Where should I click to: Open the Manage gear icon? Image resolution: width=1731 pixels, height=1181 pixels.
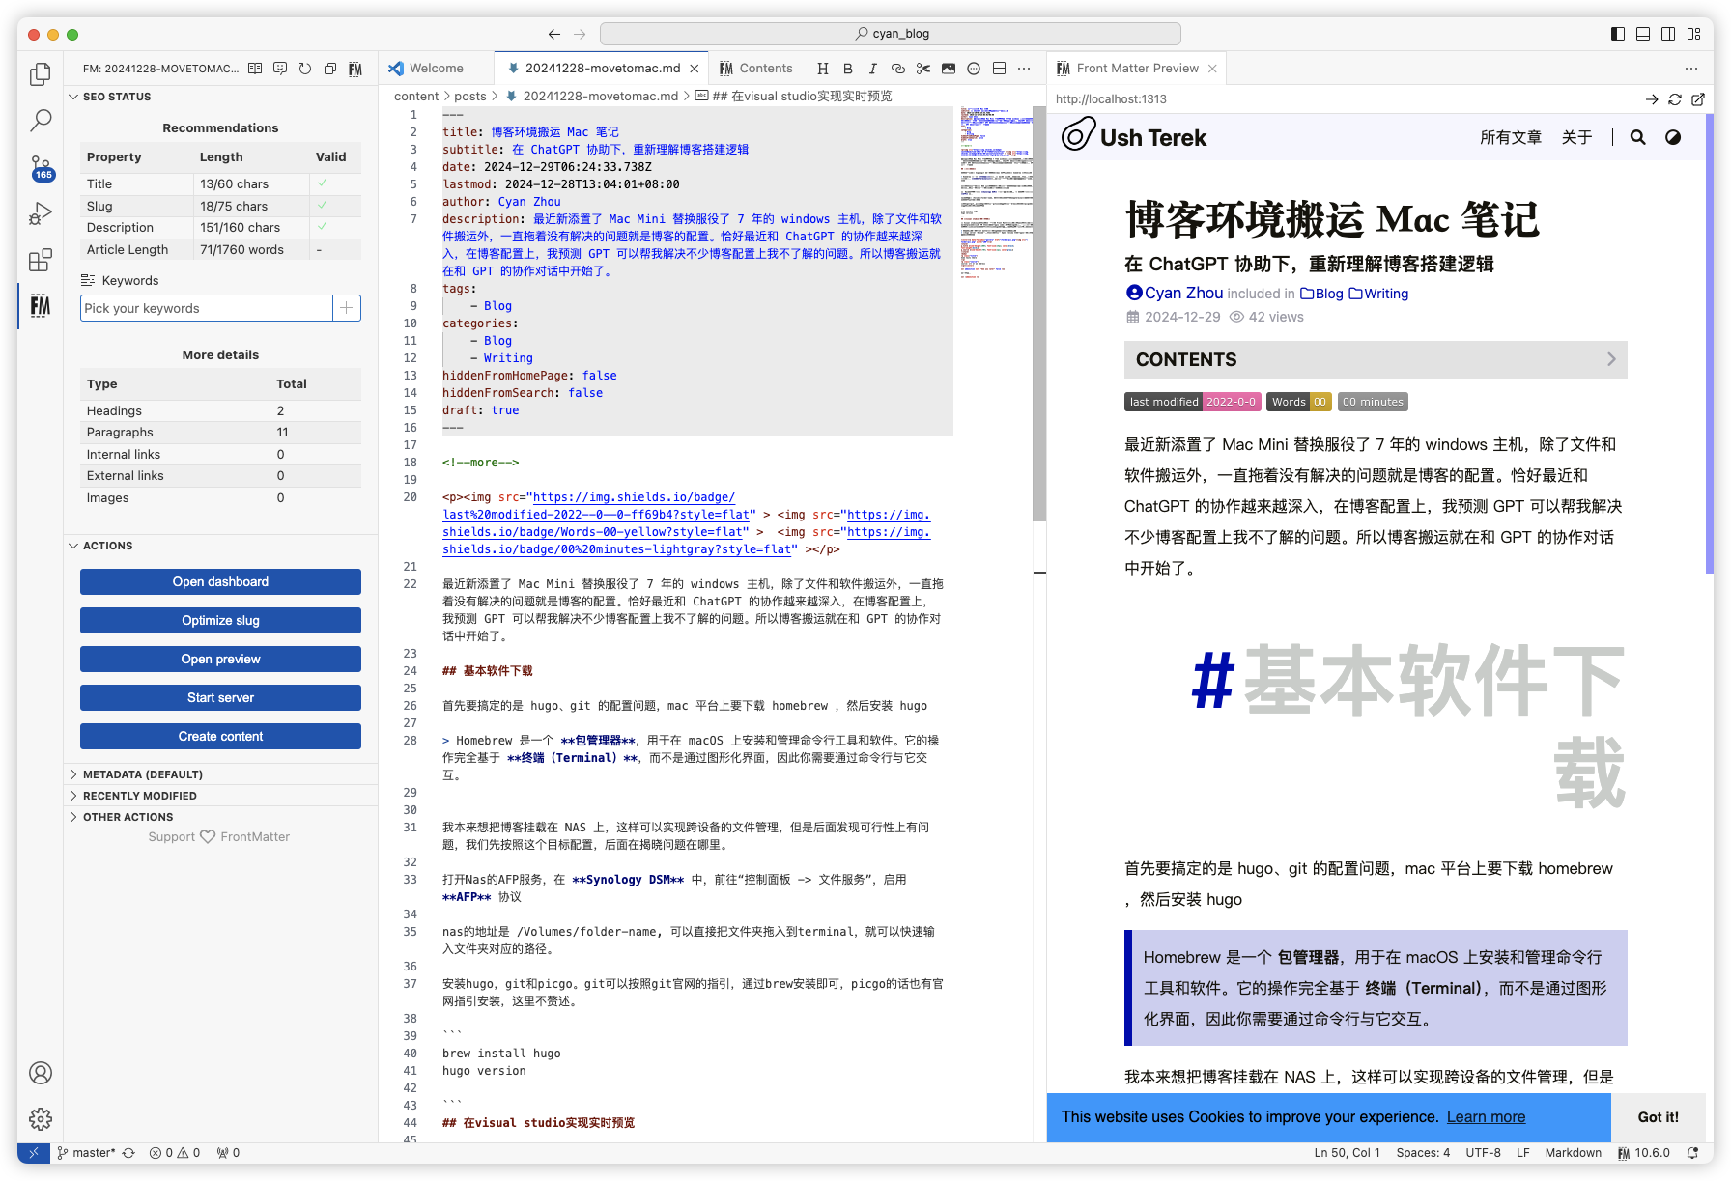pyautogui.click(x=41, y=1119)
